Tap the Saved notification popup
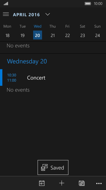 [53, 167]
